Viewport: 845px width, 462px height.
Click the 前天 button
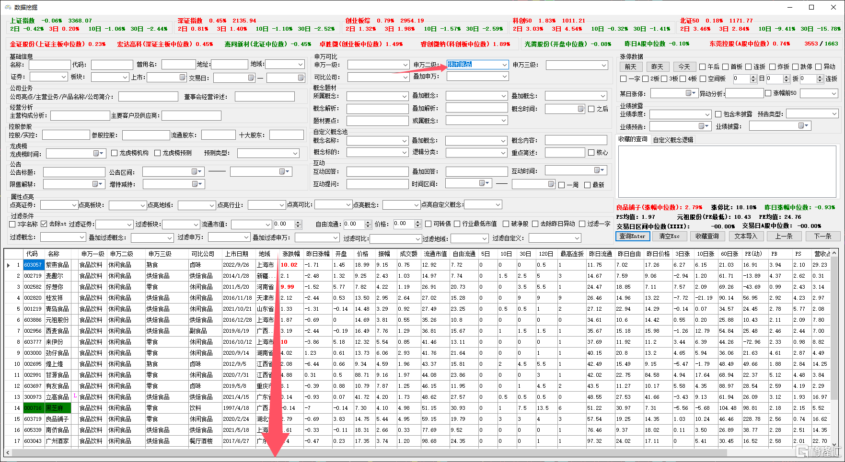(631, 67)
